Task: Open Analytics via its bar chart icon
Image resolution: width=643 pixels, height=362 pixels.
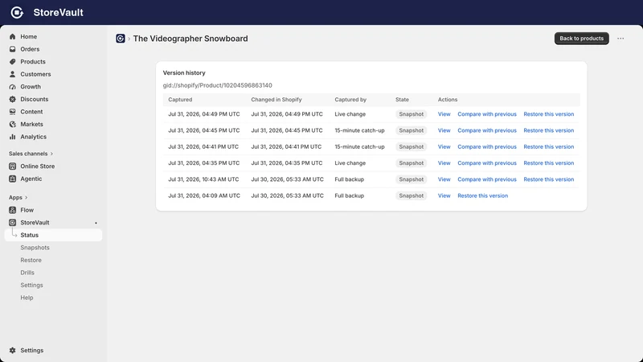Action: click(12, 137)
